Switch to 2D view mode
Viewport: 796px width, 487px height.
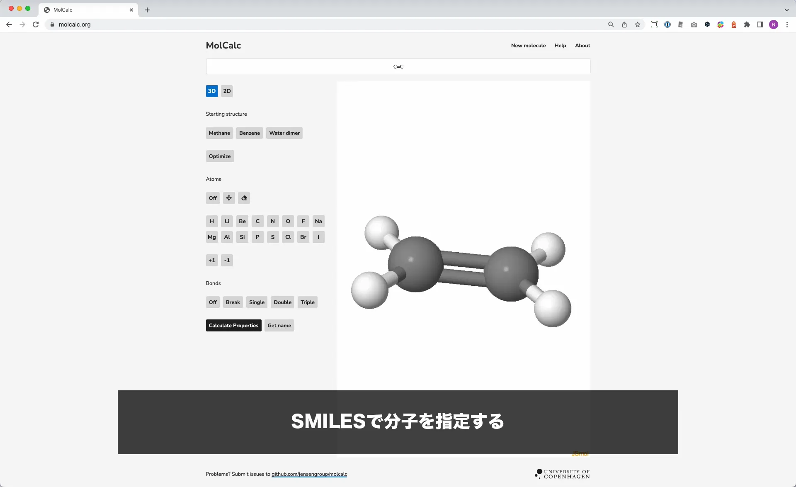click(x=227, y=91)
